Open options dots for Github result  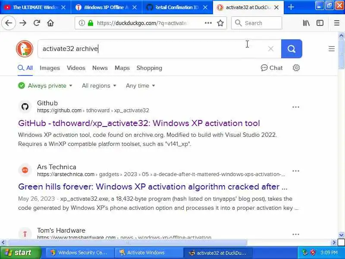(x=296, y=107)
